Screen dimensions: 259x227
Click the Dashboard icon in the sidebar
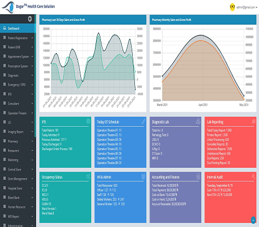(x=5, y=28)
